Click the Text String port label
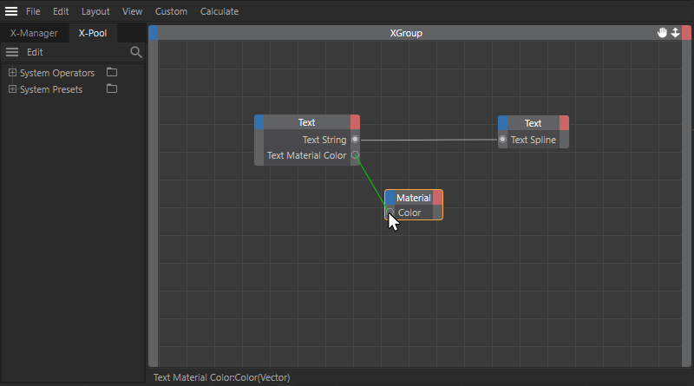Image resolution: width=694 pixels, height=386 pixels. 324,140
